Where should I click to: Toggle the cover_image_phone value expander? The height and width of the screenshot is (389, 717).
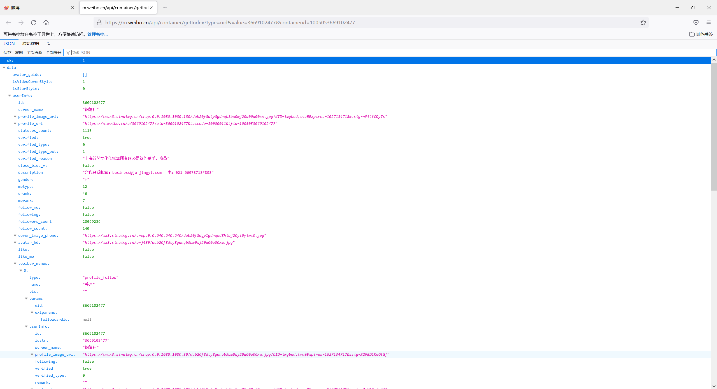point(15,236)
